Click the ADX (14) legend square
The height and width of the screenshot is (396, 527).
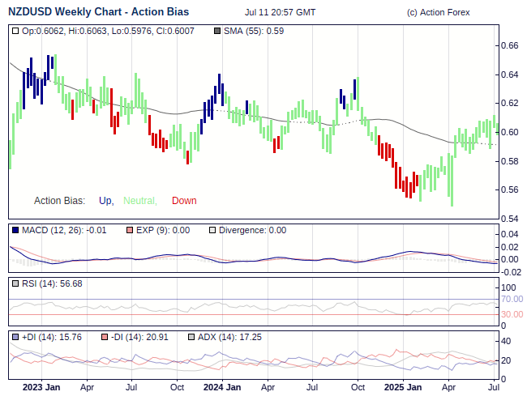pyautogui.click(x=191, y=337)
